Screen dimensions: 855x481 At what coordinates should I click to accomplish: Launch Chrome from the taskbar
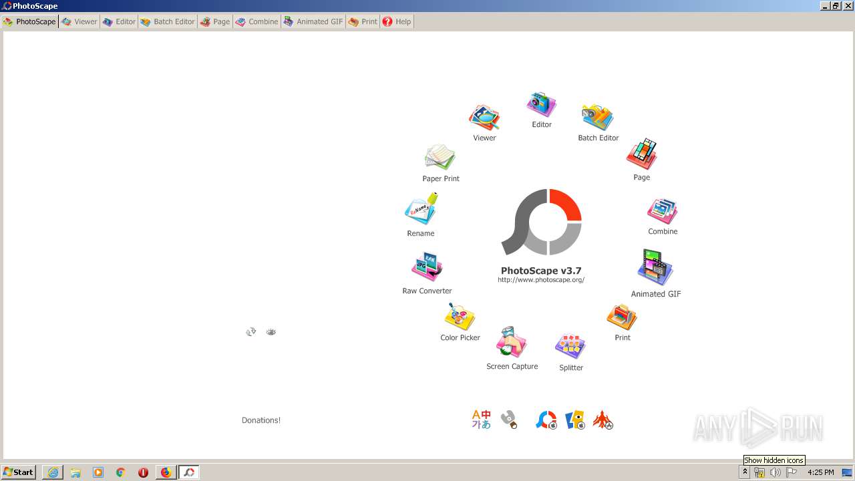point(121,472)
